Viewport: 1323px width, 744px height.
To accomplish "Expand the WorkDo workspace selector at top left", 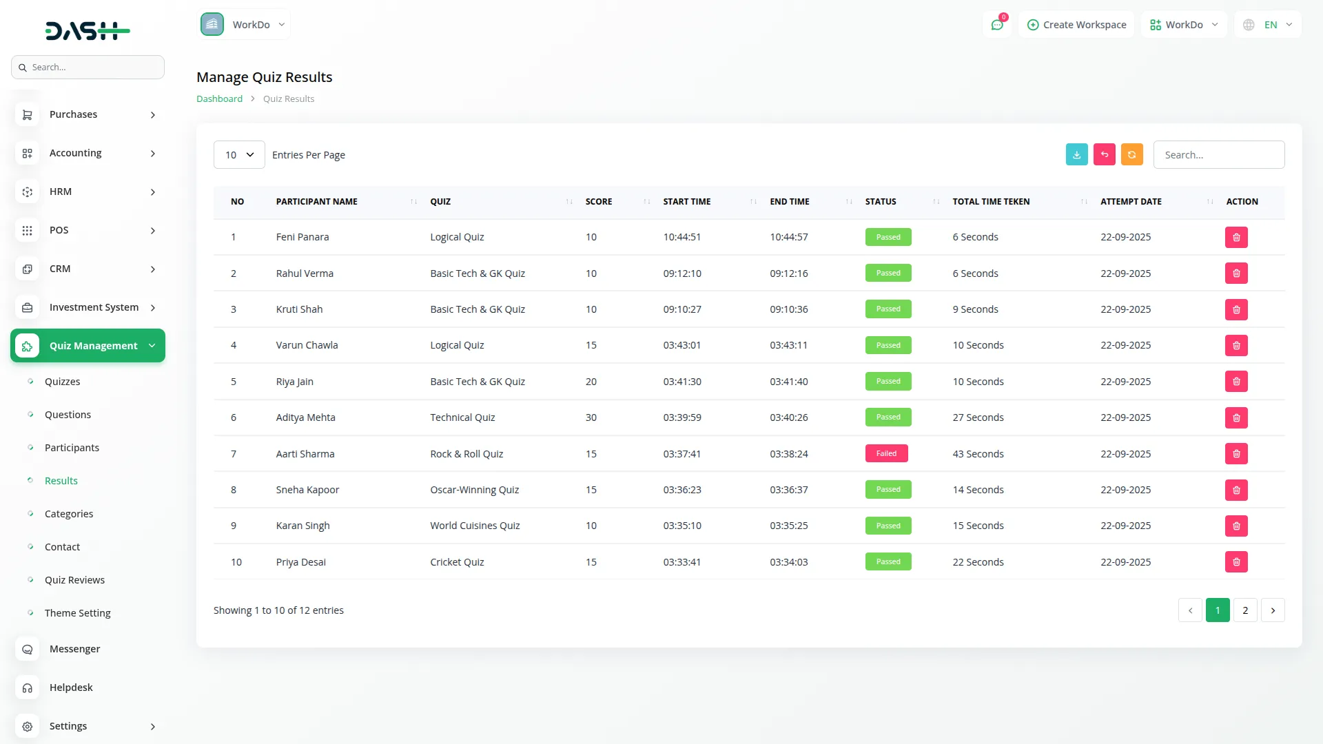I will pyautogui.click(x=244, y=25).
